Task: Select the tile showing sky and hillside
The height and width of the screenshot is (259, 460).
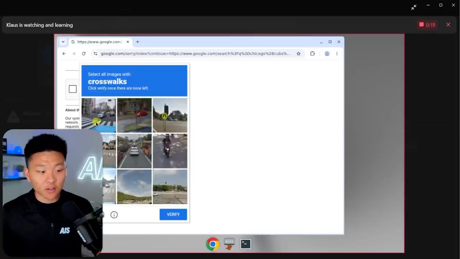Action: (x=134, y=187)
